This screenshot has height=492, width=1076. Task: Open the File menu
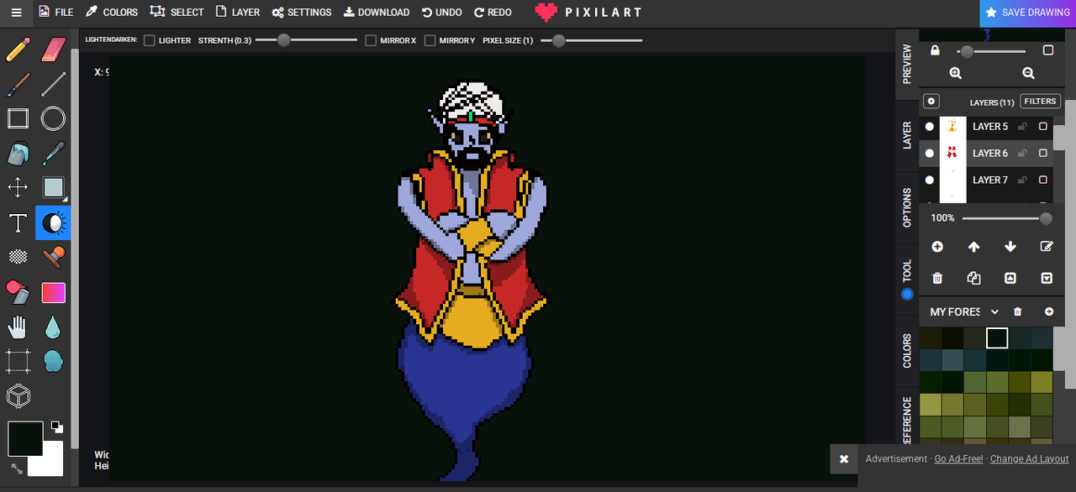[x=56, y=13]
